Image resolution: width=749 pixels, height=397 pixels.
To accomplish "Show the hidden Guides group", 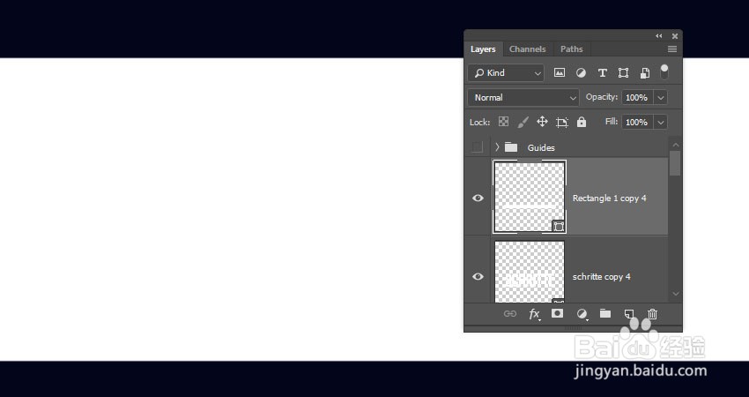I will tap(478, 146).
